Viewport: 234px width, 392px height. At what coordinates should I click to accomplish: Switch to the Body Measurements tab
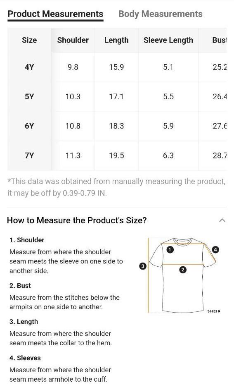click(161, 14)
